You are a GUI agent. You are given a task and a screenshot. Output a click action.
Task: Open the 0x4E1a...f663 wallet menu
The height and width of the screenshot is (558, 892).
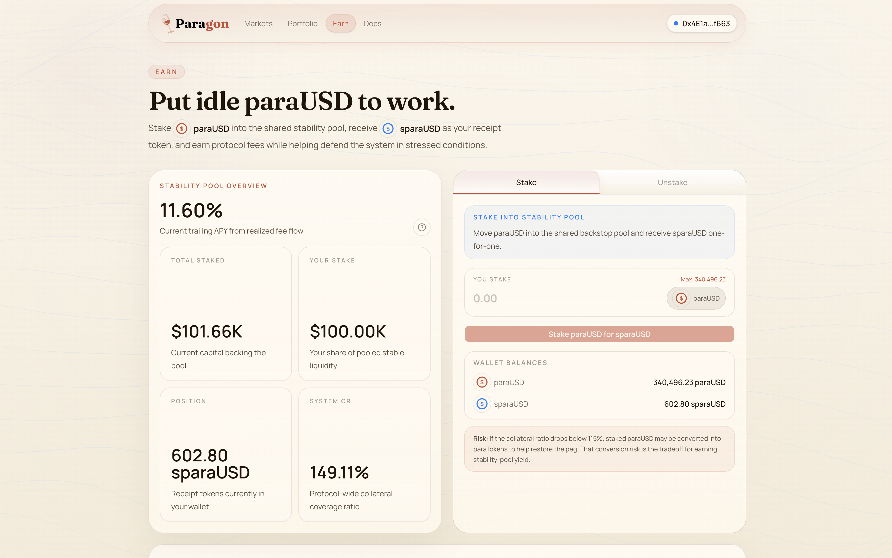(701, 24)
